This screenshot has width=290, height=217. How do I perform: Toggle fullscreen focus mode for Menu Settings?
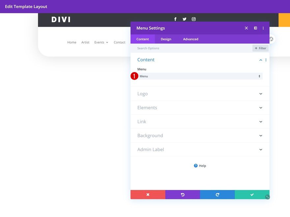(246, 28)
